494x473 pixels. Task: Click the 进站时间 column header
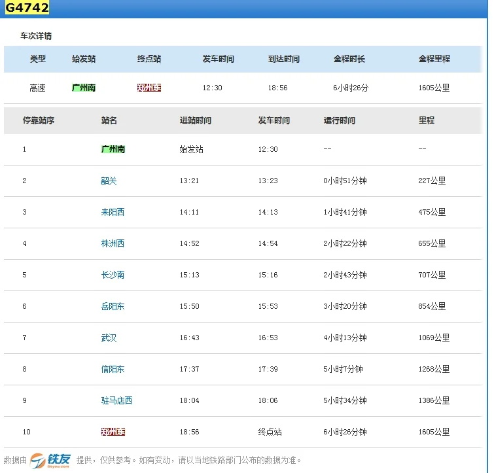pos(196,120)
